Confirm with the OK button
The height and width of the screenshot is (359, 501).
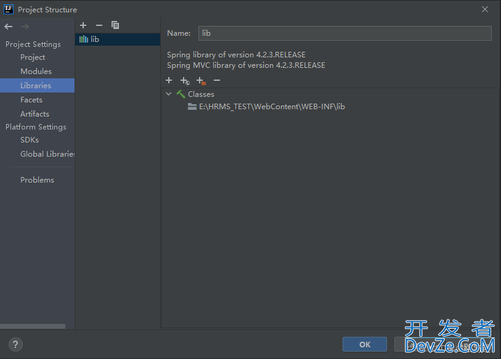(365, 344)
